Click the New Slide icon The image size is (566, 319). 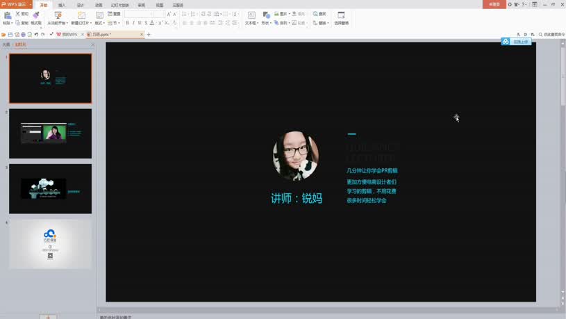coord(81,15)
